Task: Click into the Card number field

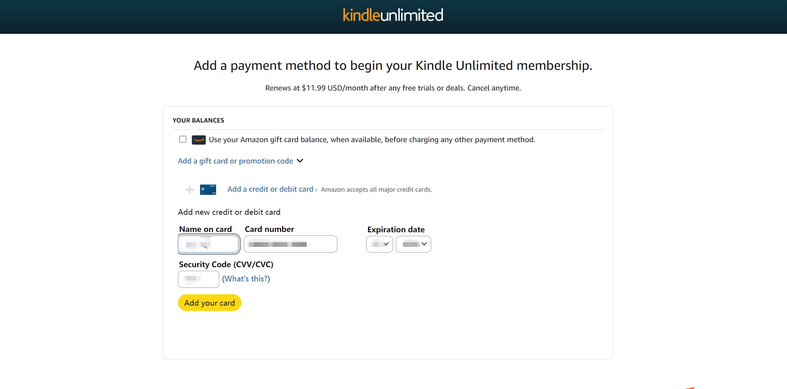Action: tap(291, 244)
